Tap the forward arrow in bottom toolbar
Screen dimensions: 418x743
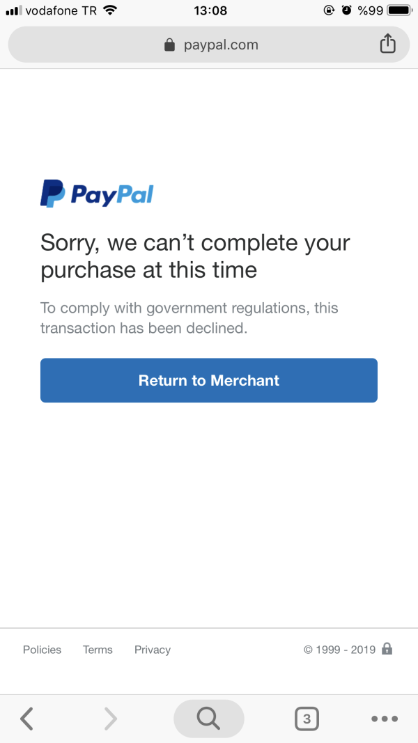[111, 719]
